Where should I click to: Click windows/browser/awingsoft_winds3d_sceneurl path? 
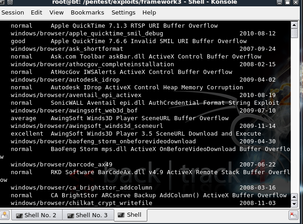[87, 126]
